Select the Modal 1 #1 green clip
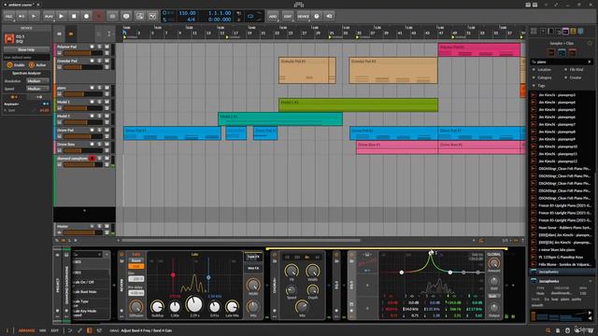The height and width of the screenshot is (336, 598). click(358, 105)
